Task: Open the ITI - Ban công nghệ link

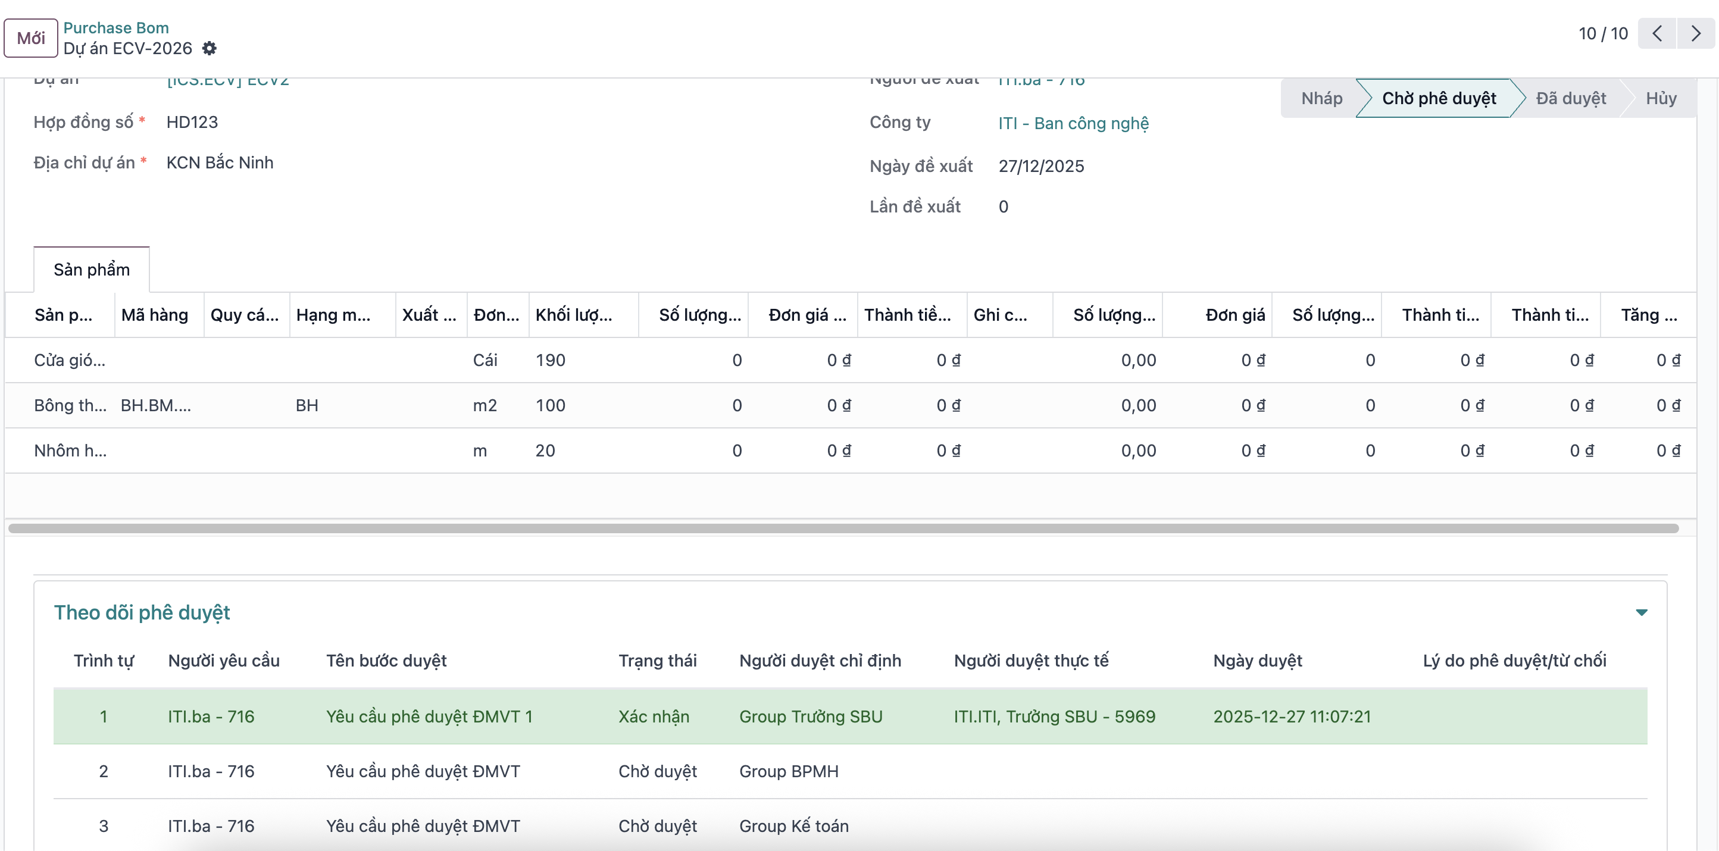Action: [1073, 123]
